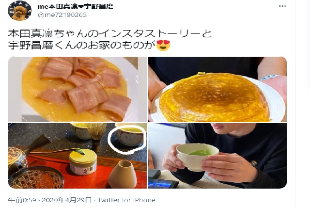The height and width of the screenshot is (207, 310).
Task: Click the cut-glass bowl in tea photo
Action: click(36, 177)
